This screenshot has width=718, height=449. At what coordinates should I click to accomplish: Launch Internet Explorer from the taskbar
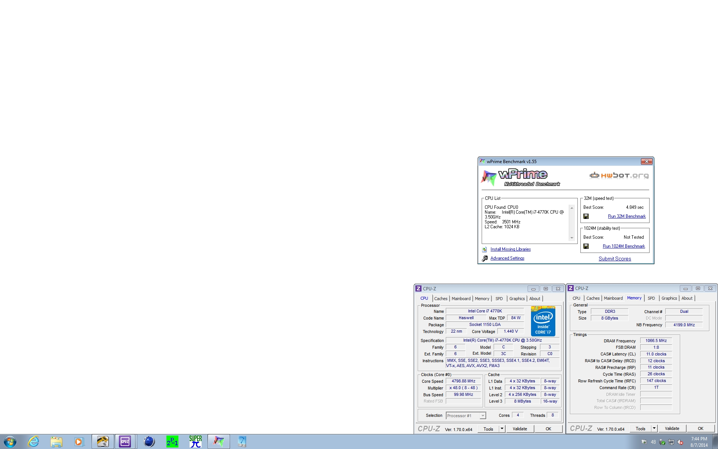click(x=33, y=442)
